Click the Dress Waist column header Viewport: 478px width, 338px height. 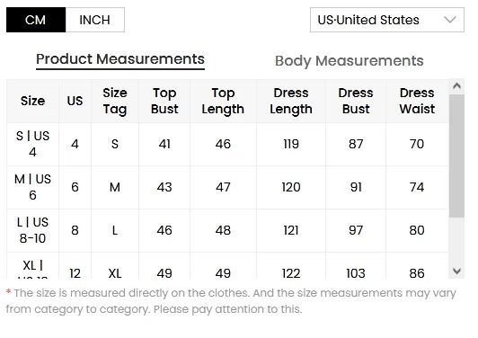tap(417, 101)
